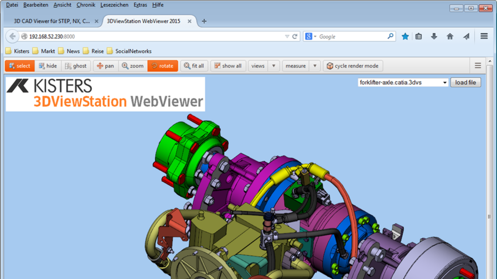Open the Chronik menu

point(86,5)
